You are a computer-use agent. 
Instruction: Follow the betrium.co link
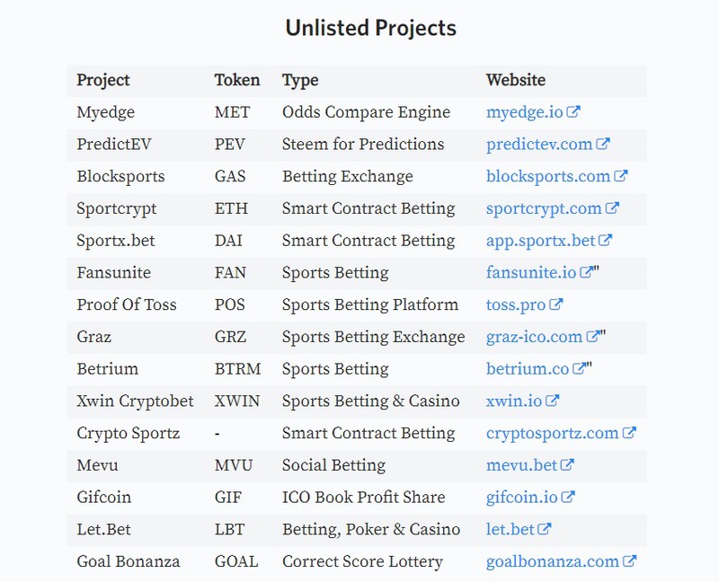click(528, 369)
